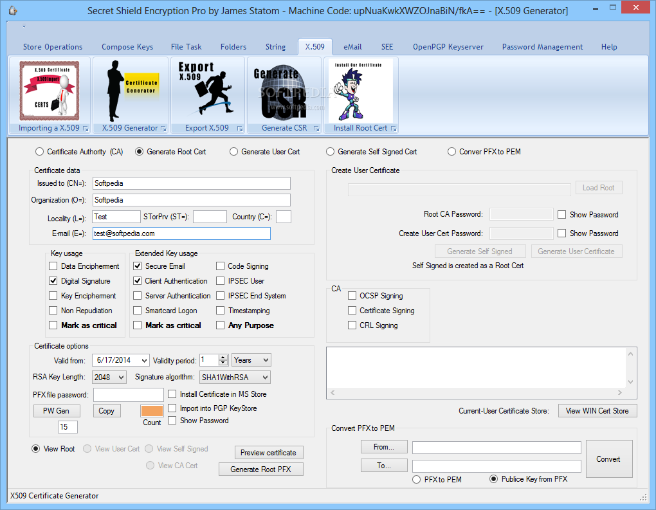Open the Password Management tab
Image resolution: width=656 pixels, height=510 pixels.
coord(542,47)
